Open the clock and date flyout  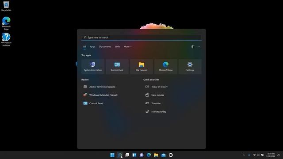tap(271, 155)
